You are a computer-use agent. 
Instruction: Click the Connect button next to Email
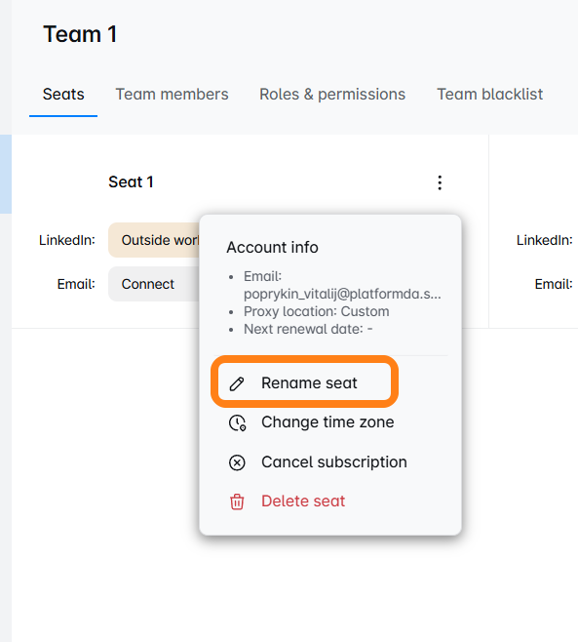pos(154,284)
